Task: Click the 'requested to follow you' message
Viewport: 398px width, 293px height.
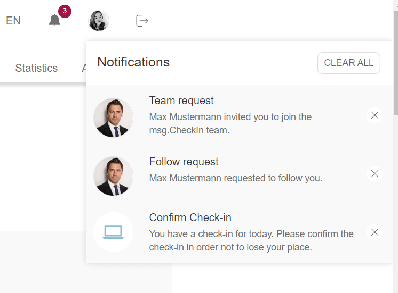Action: coord(235,178)
